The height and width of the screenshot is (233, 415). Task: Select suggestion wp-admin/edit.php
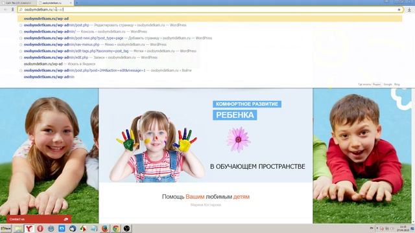click(x=209, y=58)
